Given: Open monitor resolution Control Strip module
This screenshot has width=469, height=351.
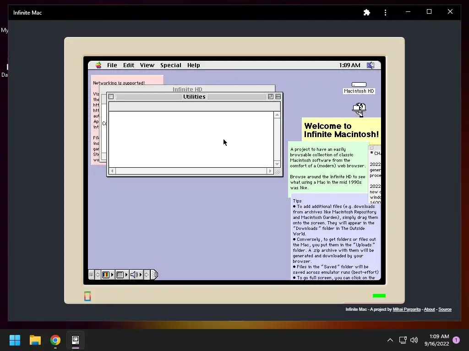Looking at the screenshot, I should click(x=120, y=275).
